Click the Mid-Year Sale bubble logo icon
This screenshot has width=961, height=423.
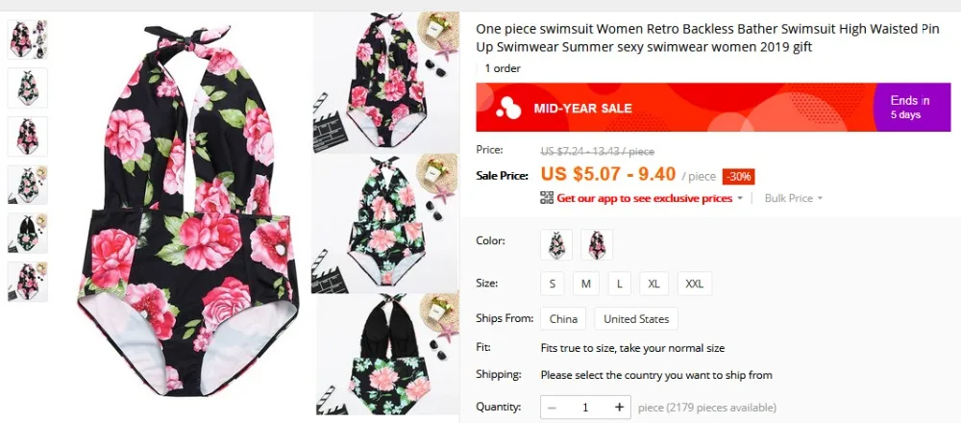click(x=508, y=108)
